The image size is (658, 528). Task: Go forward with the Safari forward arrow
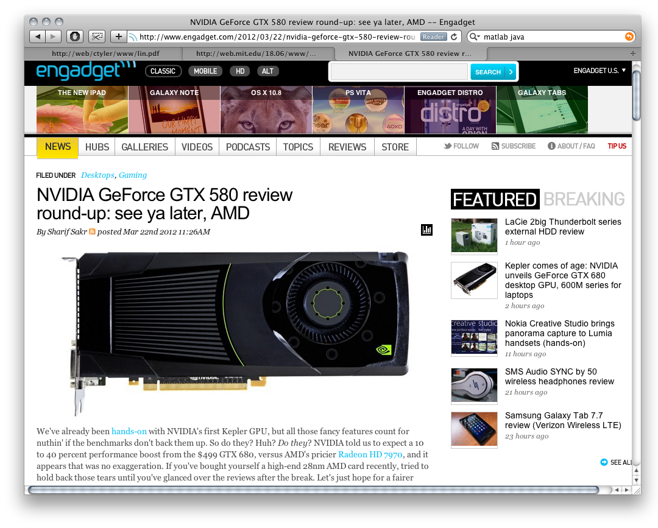53,37
